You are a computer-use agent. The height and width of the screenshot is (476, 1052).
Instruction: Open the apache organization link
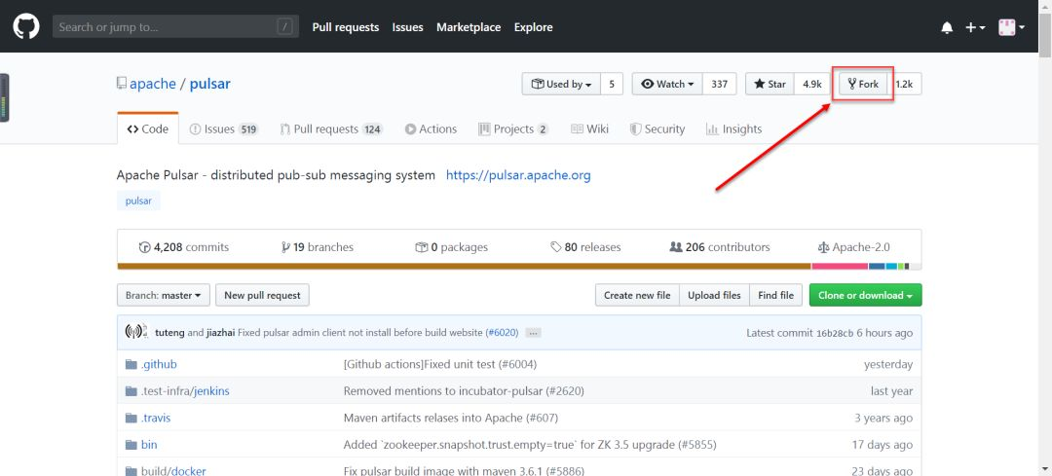pyautogui.click(x=152, y=84)
